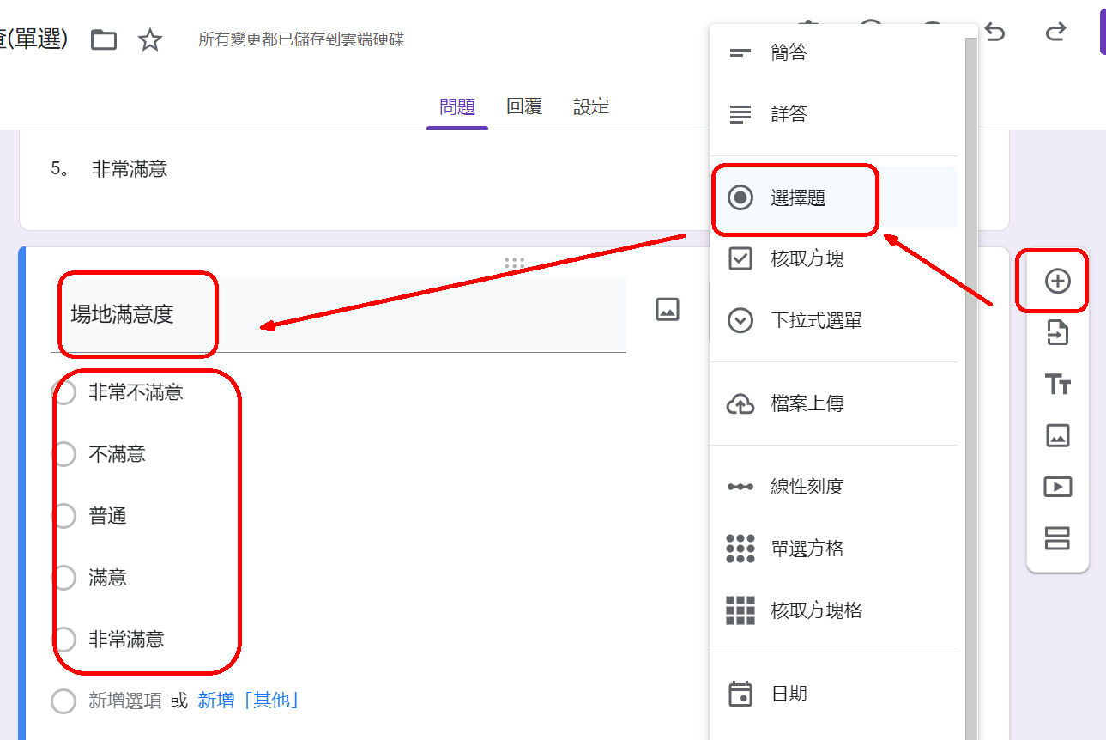Click the undo arrow icon
The width and height of the screenshot is (1106, 740).
tap(994, 33)
